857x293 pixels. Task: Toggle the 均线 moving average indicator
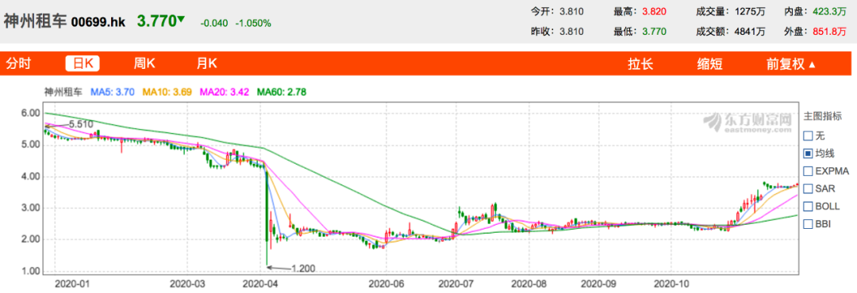(x=818, y=154)
